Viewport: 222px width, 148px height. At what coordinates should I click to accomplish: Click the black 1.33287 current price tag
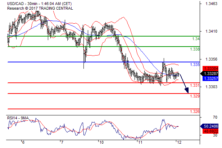pos(209,73)
